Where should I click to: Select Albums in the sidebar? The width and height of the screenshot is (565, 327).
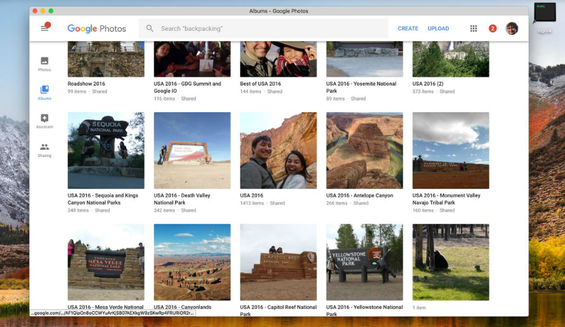(45, 93)
